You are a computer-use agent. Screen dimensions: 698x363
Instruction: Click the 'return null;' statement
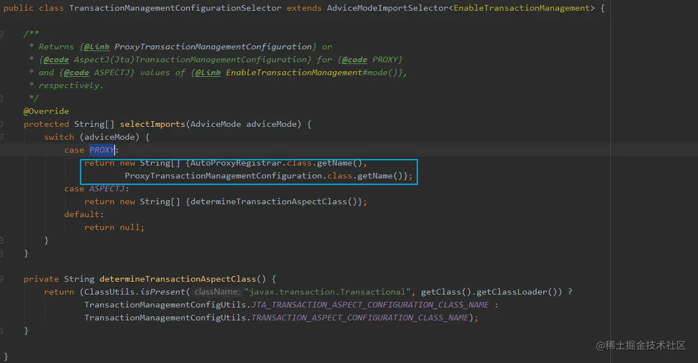pos(115,227)
